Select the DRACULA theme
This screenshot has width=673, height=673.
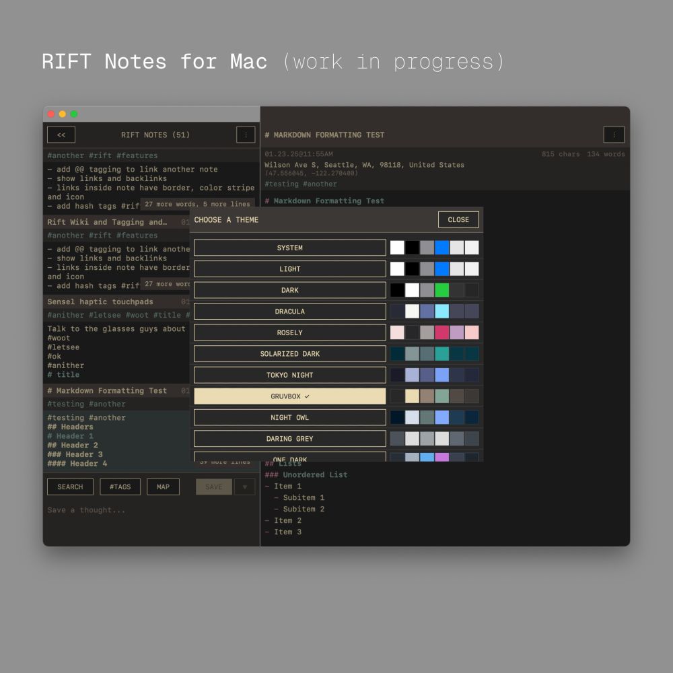tap(289, 311)
